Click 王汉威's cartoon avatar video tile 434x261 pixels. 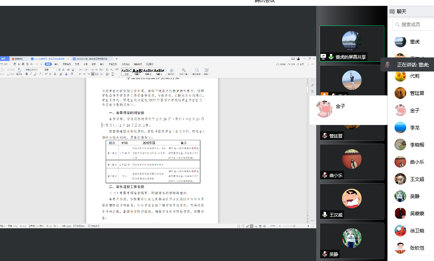pos(351,198)
